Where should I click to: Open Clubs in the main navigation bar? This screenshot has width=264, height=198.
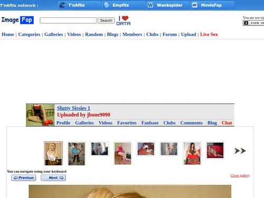coord(153,34)
